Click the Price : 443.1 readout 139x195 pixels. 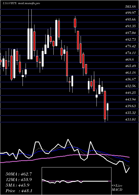pos(19,191)
